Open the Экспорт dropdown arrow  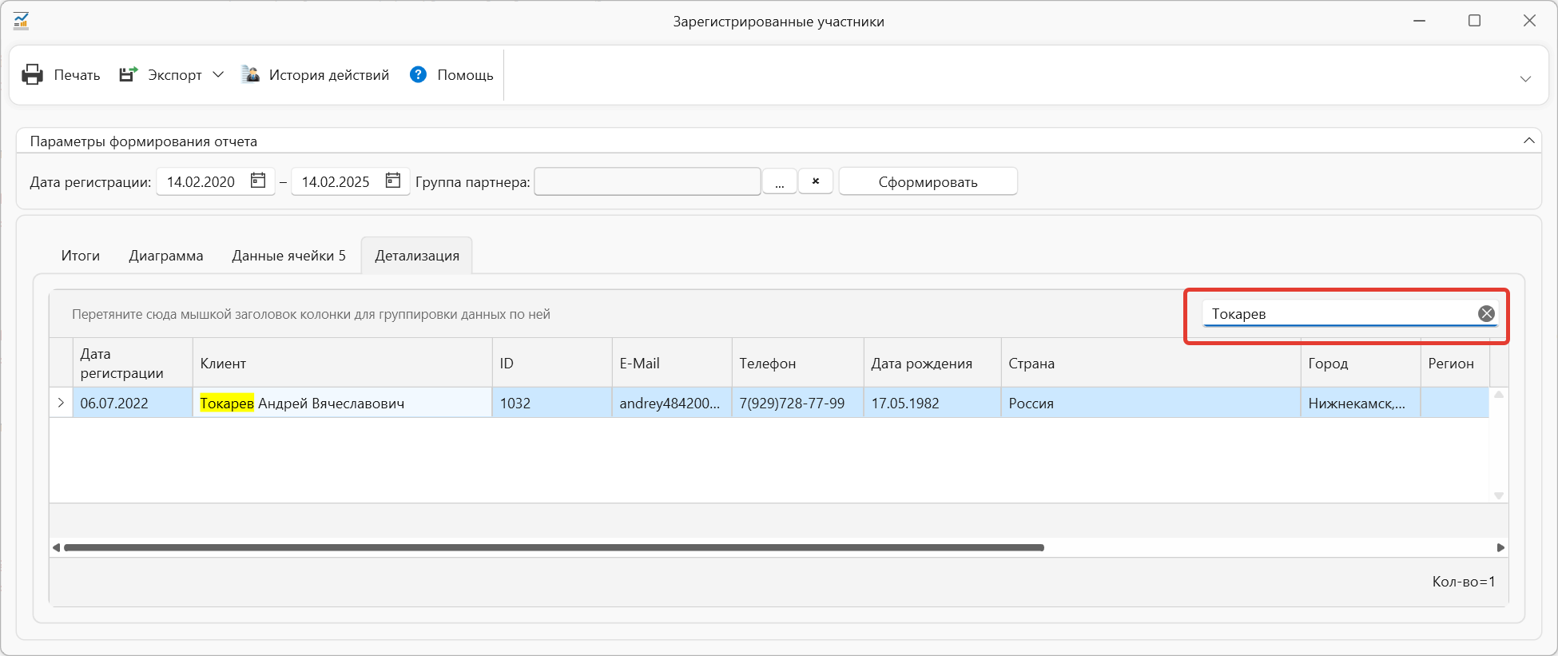pos(218,74)
